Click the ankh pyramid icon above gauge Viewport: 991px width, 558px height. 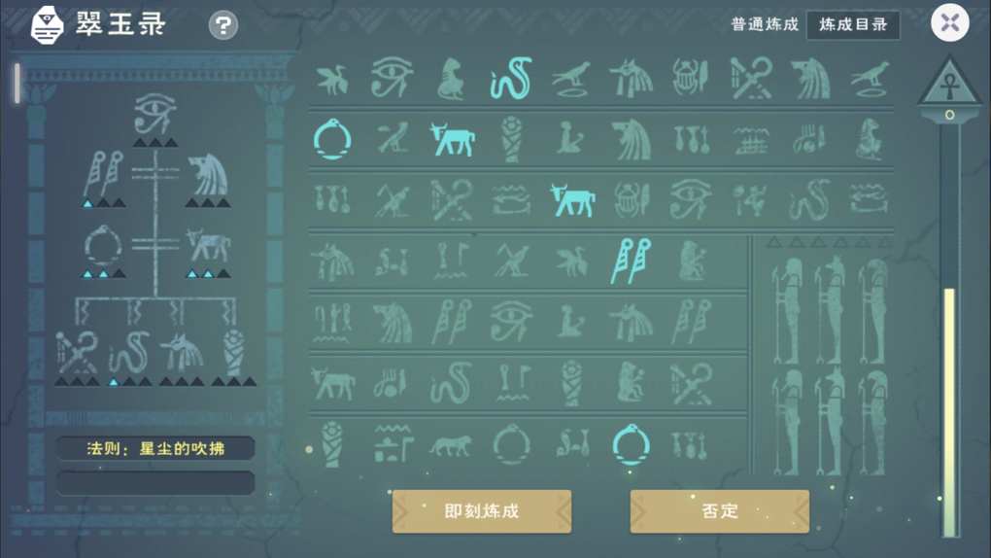(x=949, y=83)
